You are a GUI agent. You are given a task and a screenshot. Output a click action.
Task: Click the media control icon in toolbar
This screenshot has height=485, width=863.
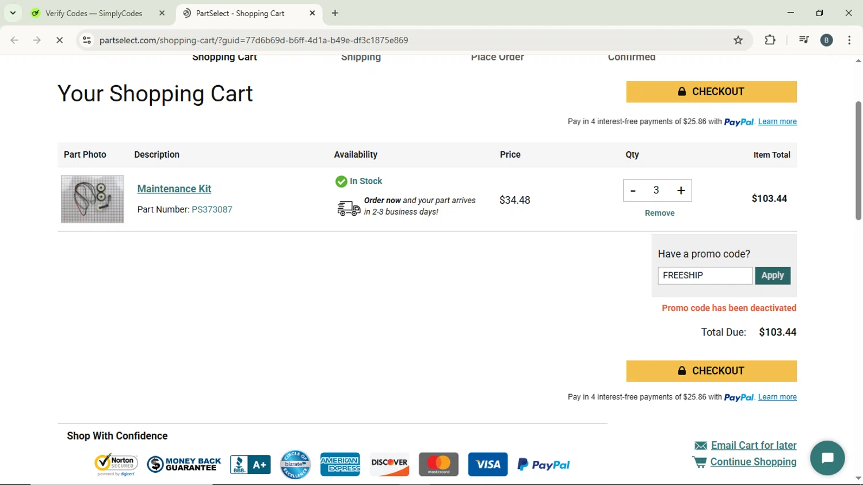[804, 40]
